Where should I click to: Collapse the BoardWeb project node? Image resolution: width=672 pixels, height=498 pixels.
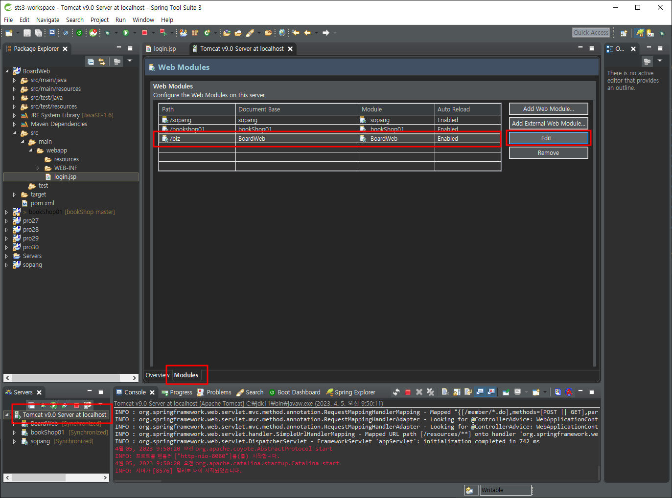coord(7,71)
